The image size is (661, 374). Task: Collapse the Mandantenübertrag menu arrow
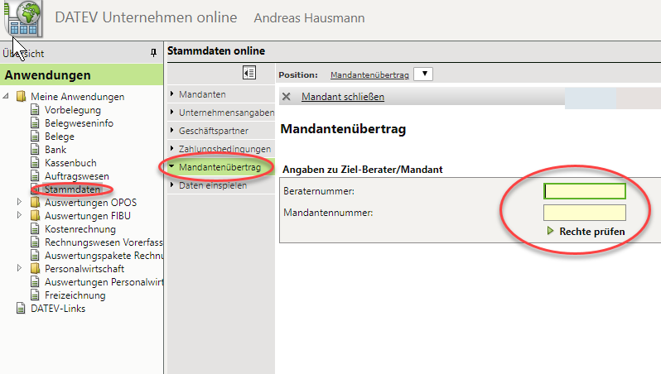click(x=172, y=166)
